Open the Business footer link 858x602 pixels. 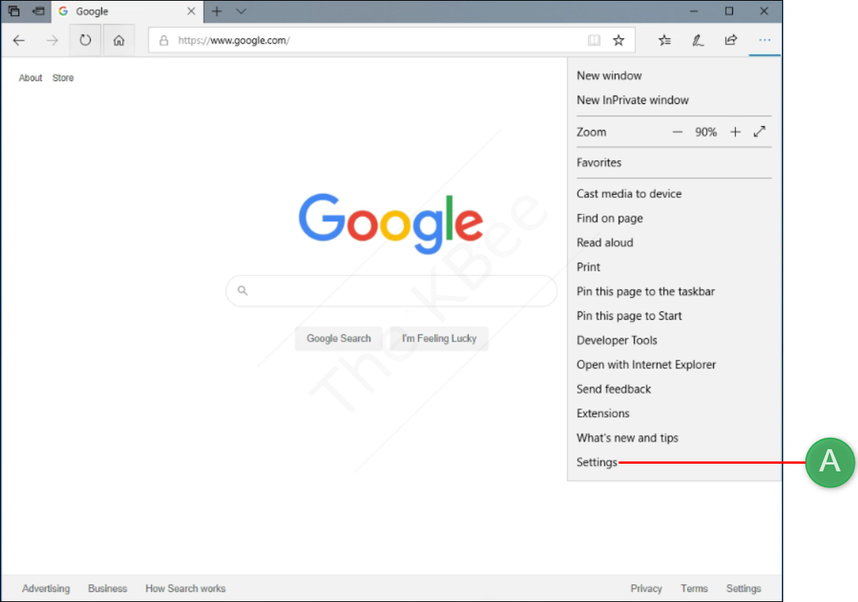click(x=108, y=588)
